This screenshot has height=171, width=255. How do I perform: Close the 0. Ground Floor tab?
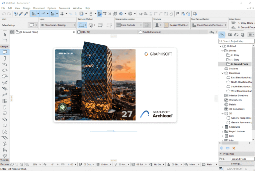click(74, 32)
